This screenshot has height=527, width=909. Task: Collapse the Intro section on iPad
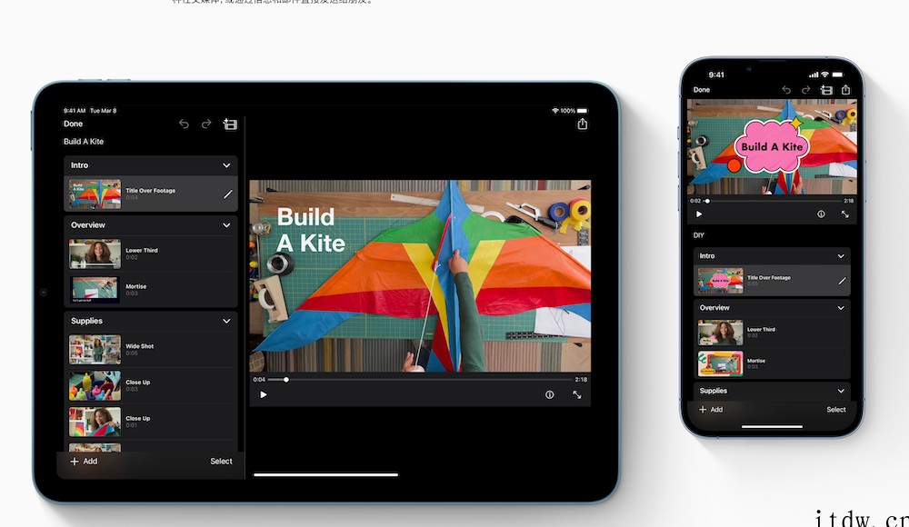(226, 165)
